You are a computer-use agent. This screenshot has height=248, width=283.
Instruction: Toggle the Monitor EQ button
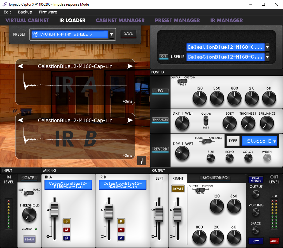(x=215, y=178)
